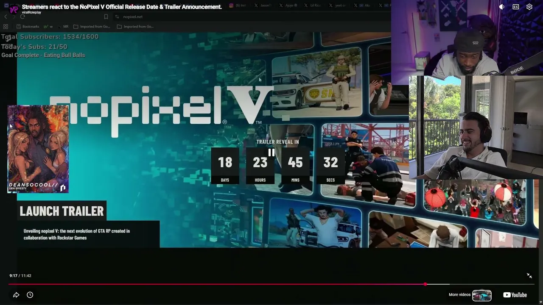543x305 pixels.
Task: Open the video title link at top
Action: pyautogui.click(x=122, y=7)
